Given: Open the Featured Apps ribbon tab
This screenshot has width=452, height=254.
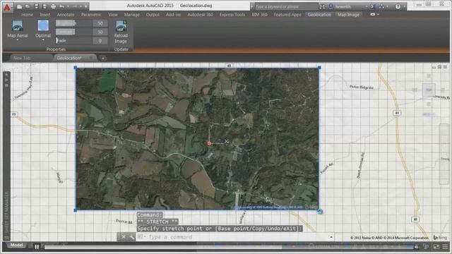Looking at the screenshot, I should (x=287, y=14).
